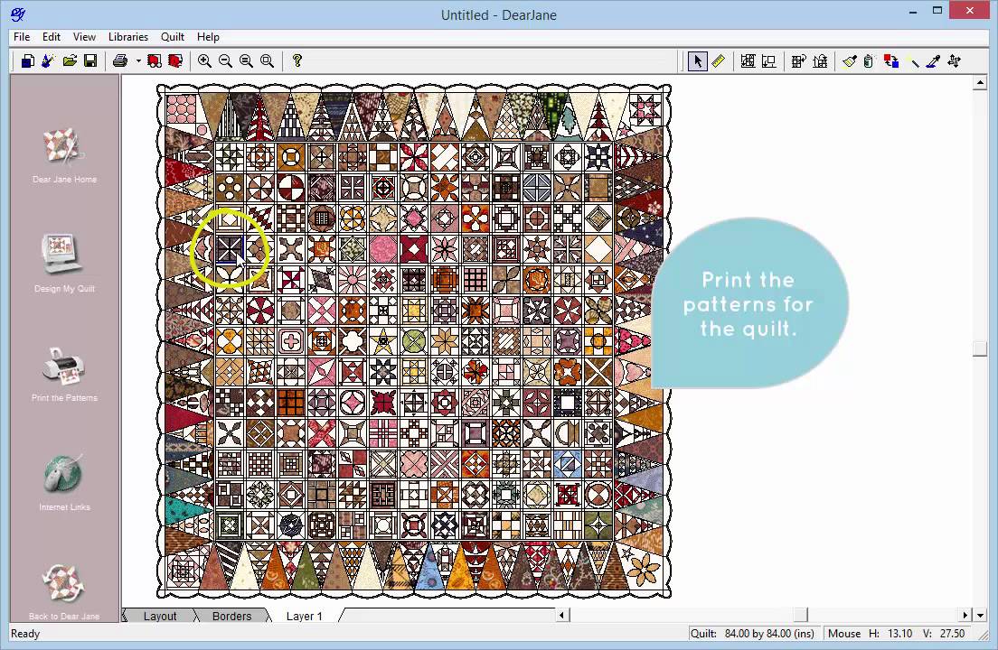The height and width of the screenshot is (650, 998).
Task: Click the Ready status text
Action: [x=25, y=634]
